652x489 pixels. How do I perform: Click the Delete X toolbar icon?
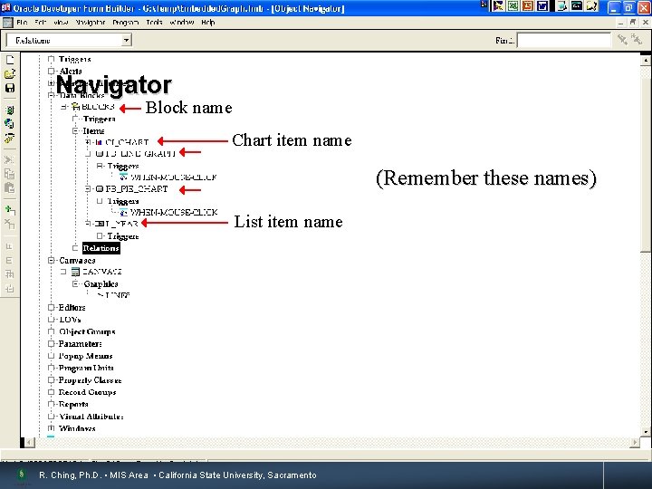pos(10,225)
